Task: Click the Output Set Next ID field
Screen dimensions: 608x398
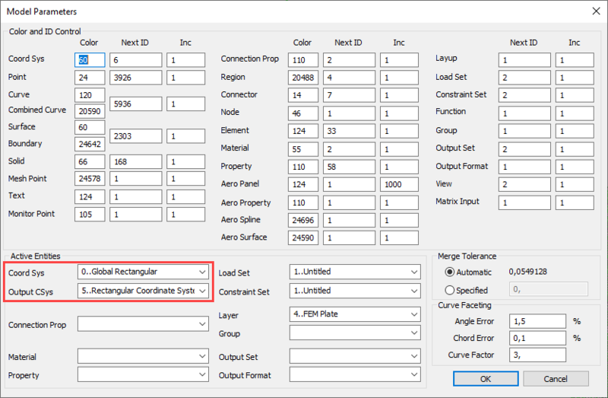Action: pos(524,149)
